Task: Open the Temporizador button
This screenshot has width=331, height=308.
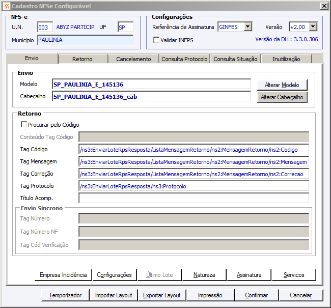Action: pos(65,295)
